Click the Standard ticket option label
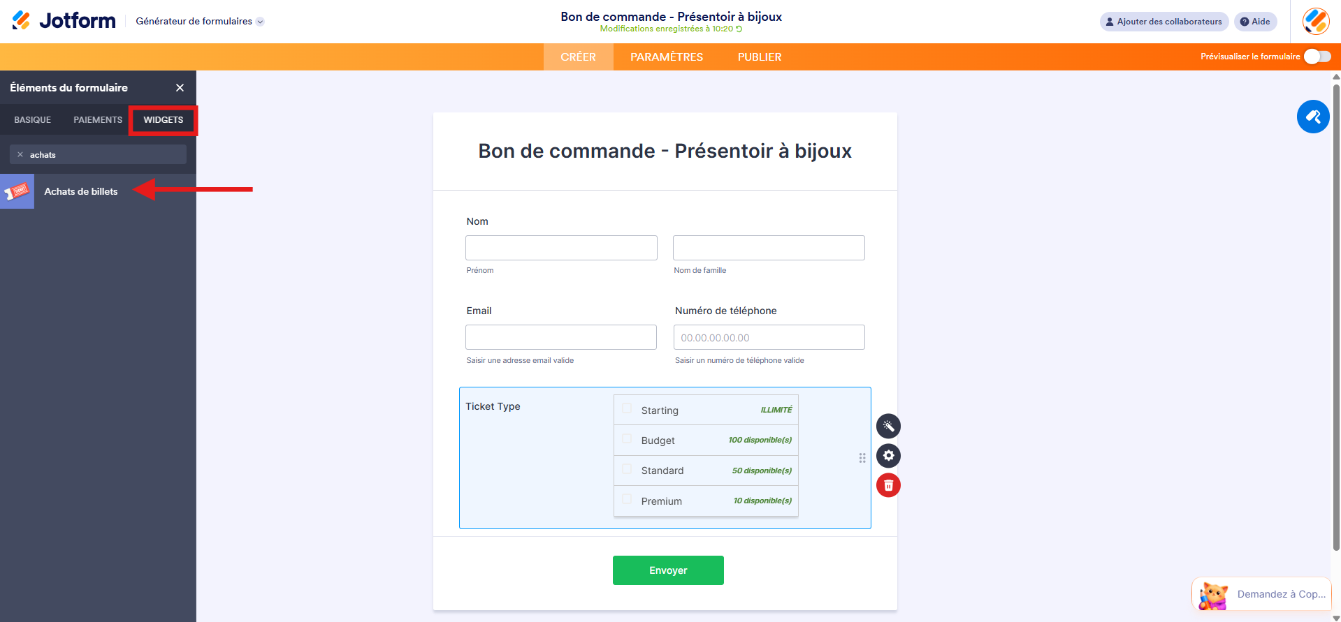 [662, 471]
